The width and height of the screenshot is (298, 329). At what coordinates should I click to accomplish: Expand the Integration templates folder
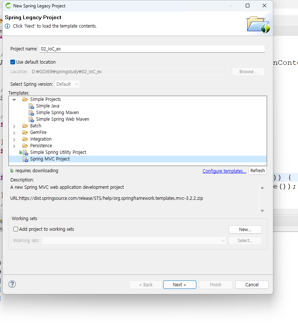[14, 139]
